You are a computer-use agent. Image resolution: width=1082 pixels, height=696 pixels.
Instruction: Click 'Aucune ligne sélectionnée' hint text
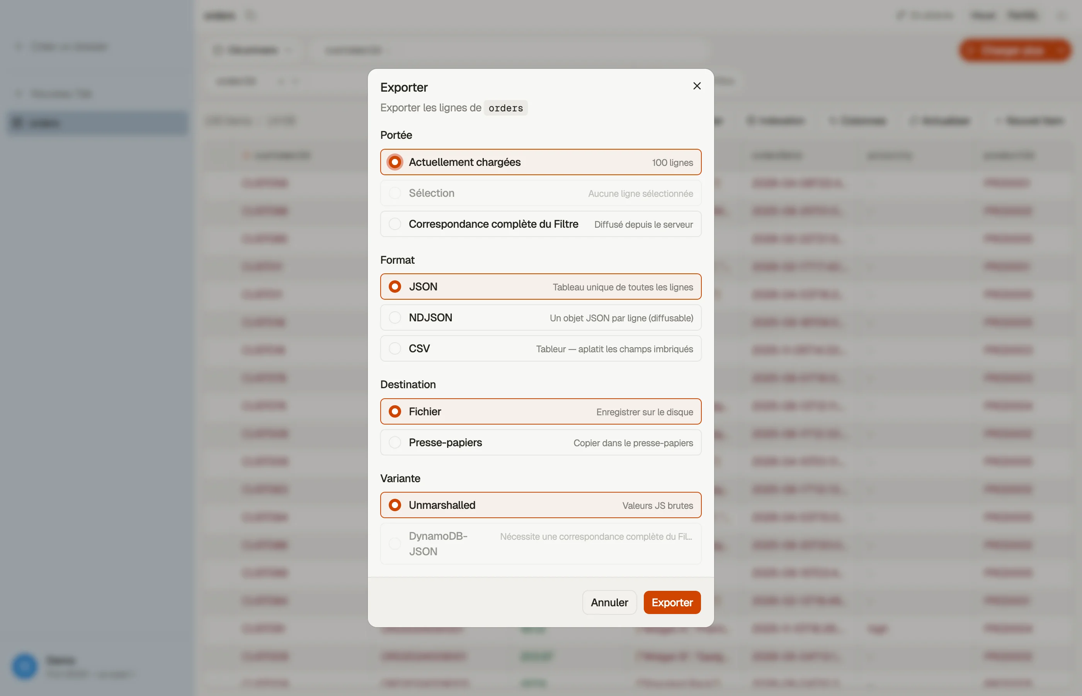click(x=640, y=193)
